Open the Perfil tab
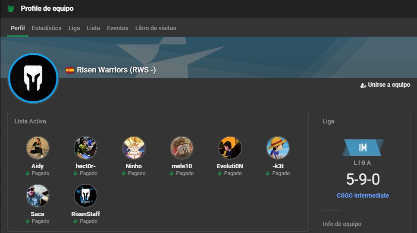The width and height of the screenshot is (417, 233). pos(18,28)
